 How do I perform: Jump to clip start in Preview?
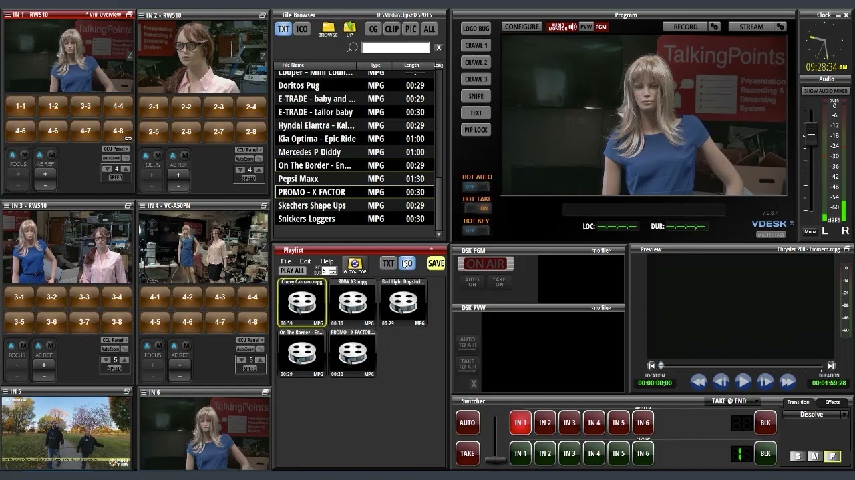coord(651,365)
